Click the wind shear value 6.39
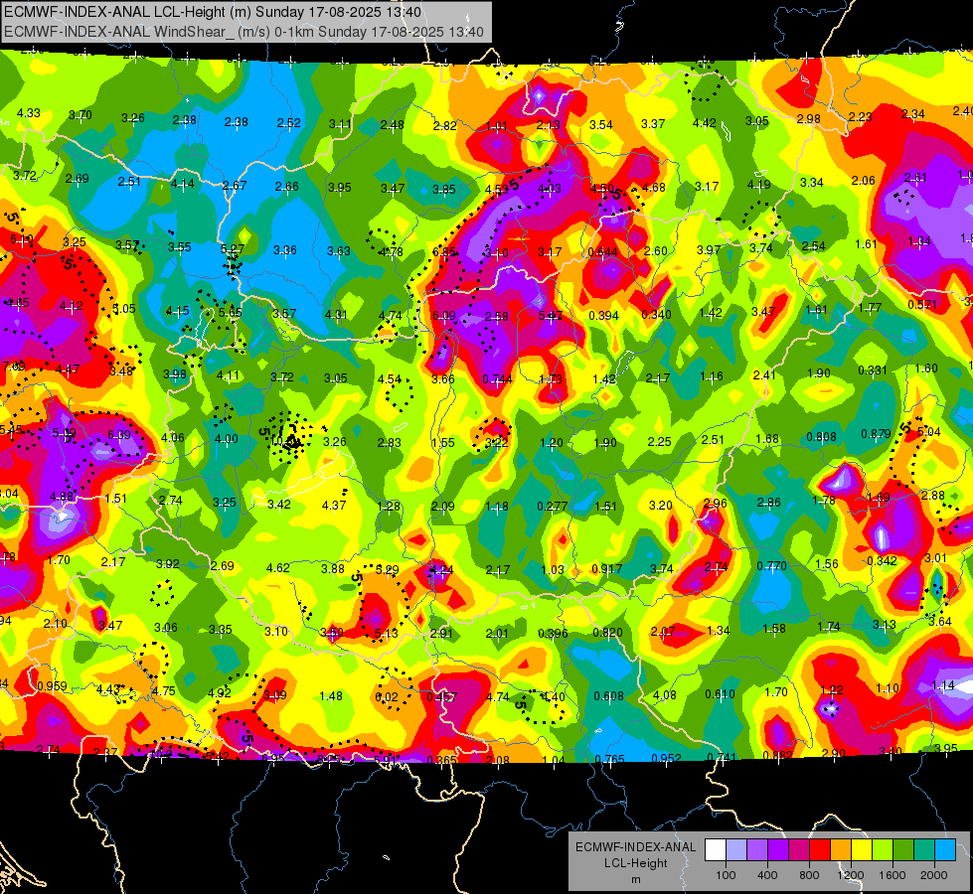Viewport: 973px width, 894px height. (119, 435)
